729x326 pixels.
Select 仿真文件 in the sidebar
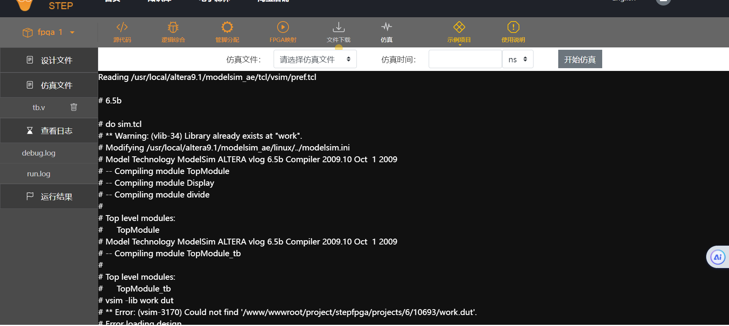tap(49, 85)
